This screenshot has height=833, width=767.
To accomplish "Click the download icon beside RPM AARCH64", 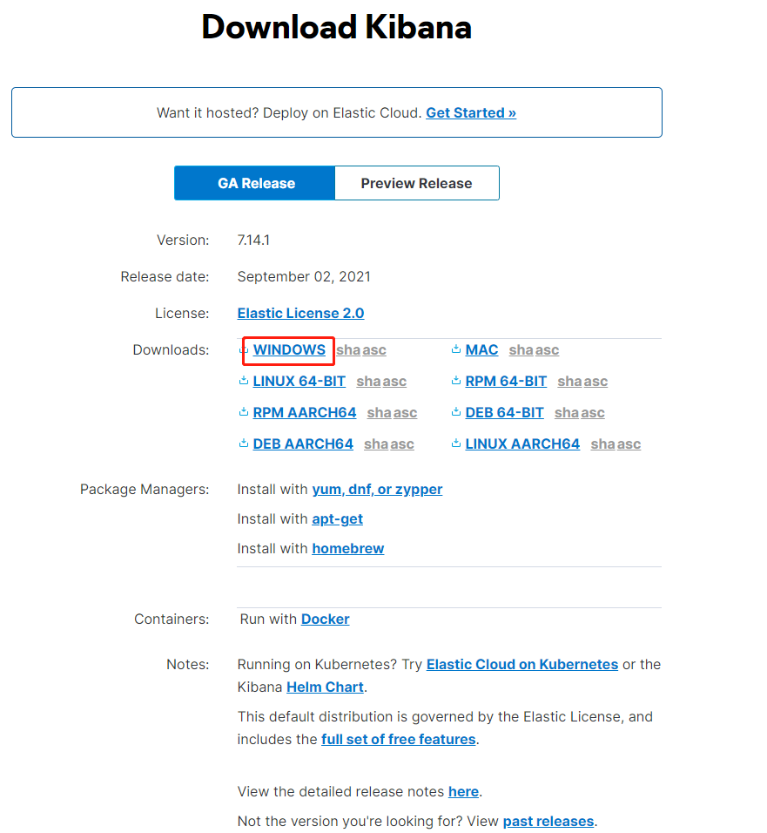I will [x=244, y=413].
